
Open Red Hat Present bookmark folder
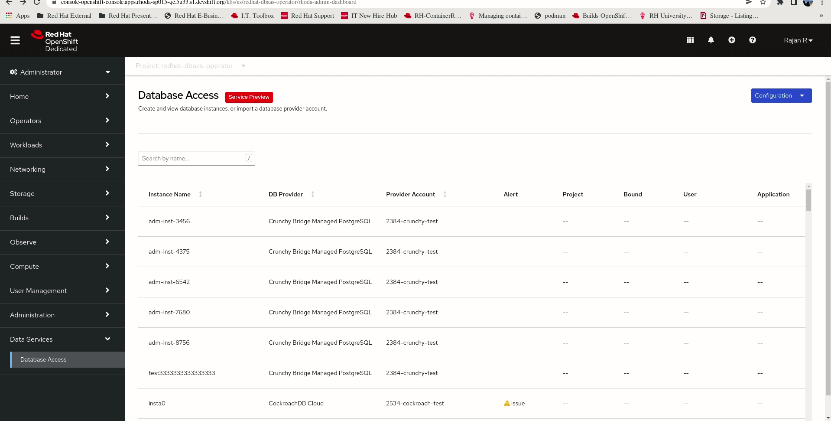pyautogui.click(x=128, y=16)
